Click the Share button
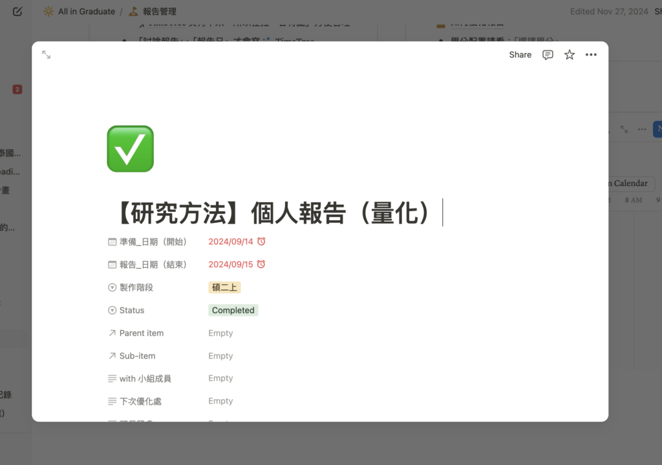This screenshot has height=465, width=662. pos(520,55)
